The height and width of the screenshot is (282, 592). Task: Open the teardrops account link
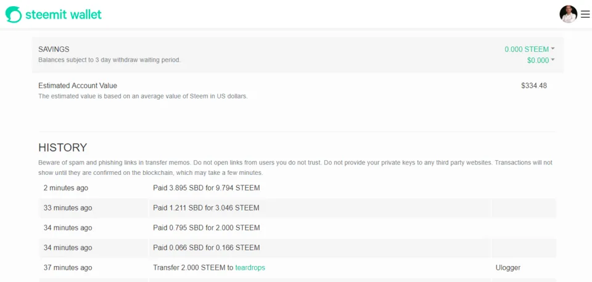[250, 268]
